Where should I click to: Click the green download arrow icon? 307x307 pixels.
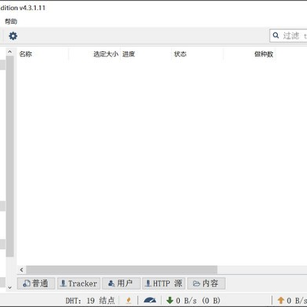coord(170,300)
